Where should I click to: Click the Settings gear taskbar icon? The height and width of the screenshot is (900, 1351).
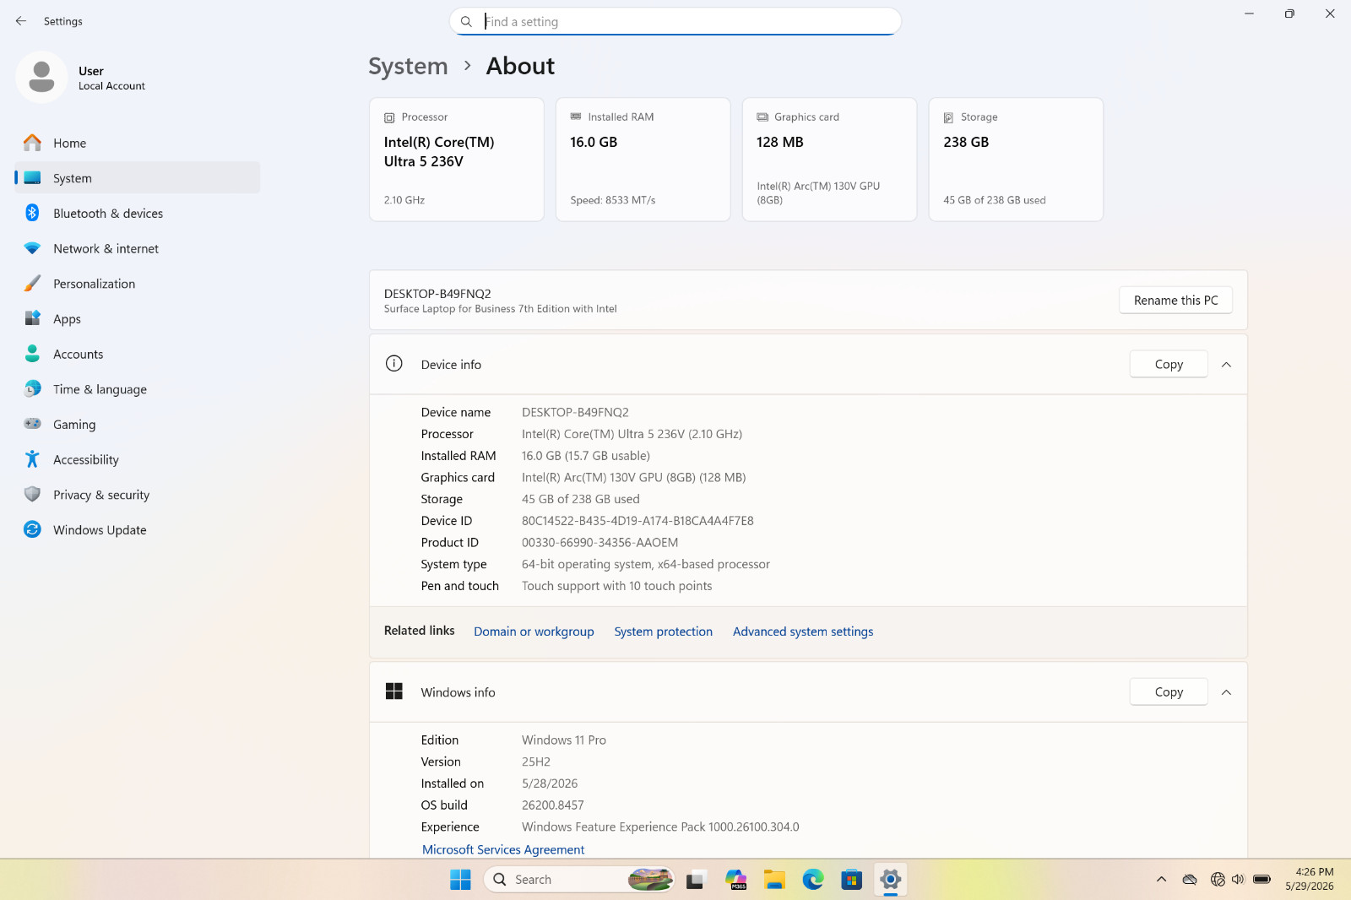pos(891,880)
